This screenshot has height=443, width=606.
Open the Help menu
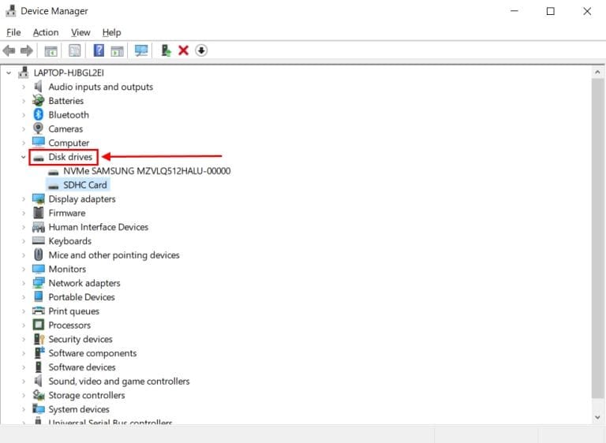(111, 32)
